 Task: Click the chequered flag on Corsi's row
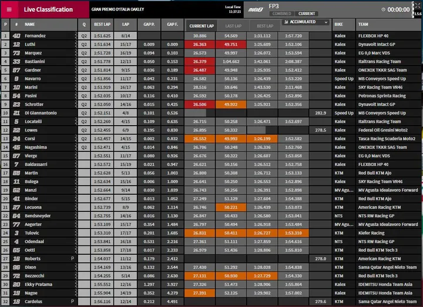click(x=76, y=139)
